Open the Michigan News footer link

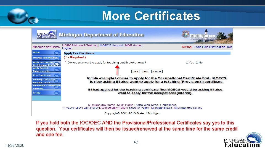161,108
